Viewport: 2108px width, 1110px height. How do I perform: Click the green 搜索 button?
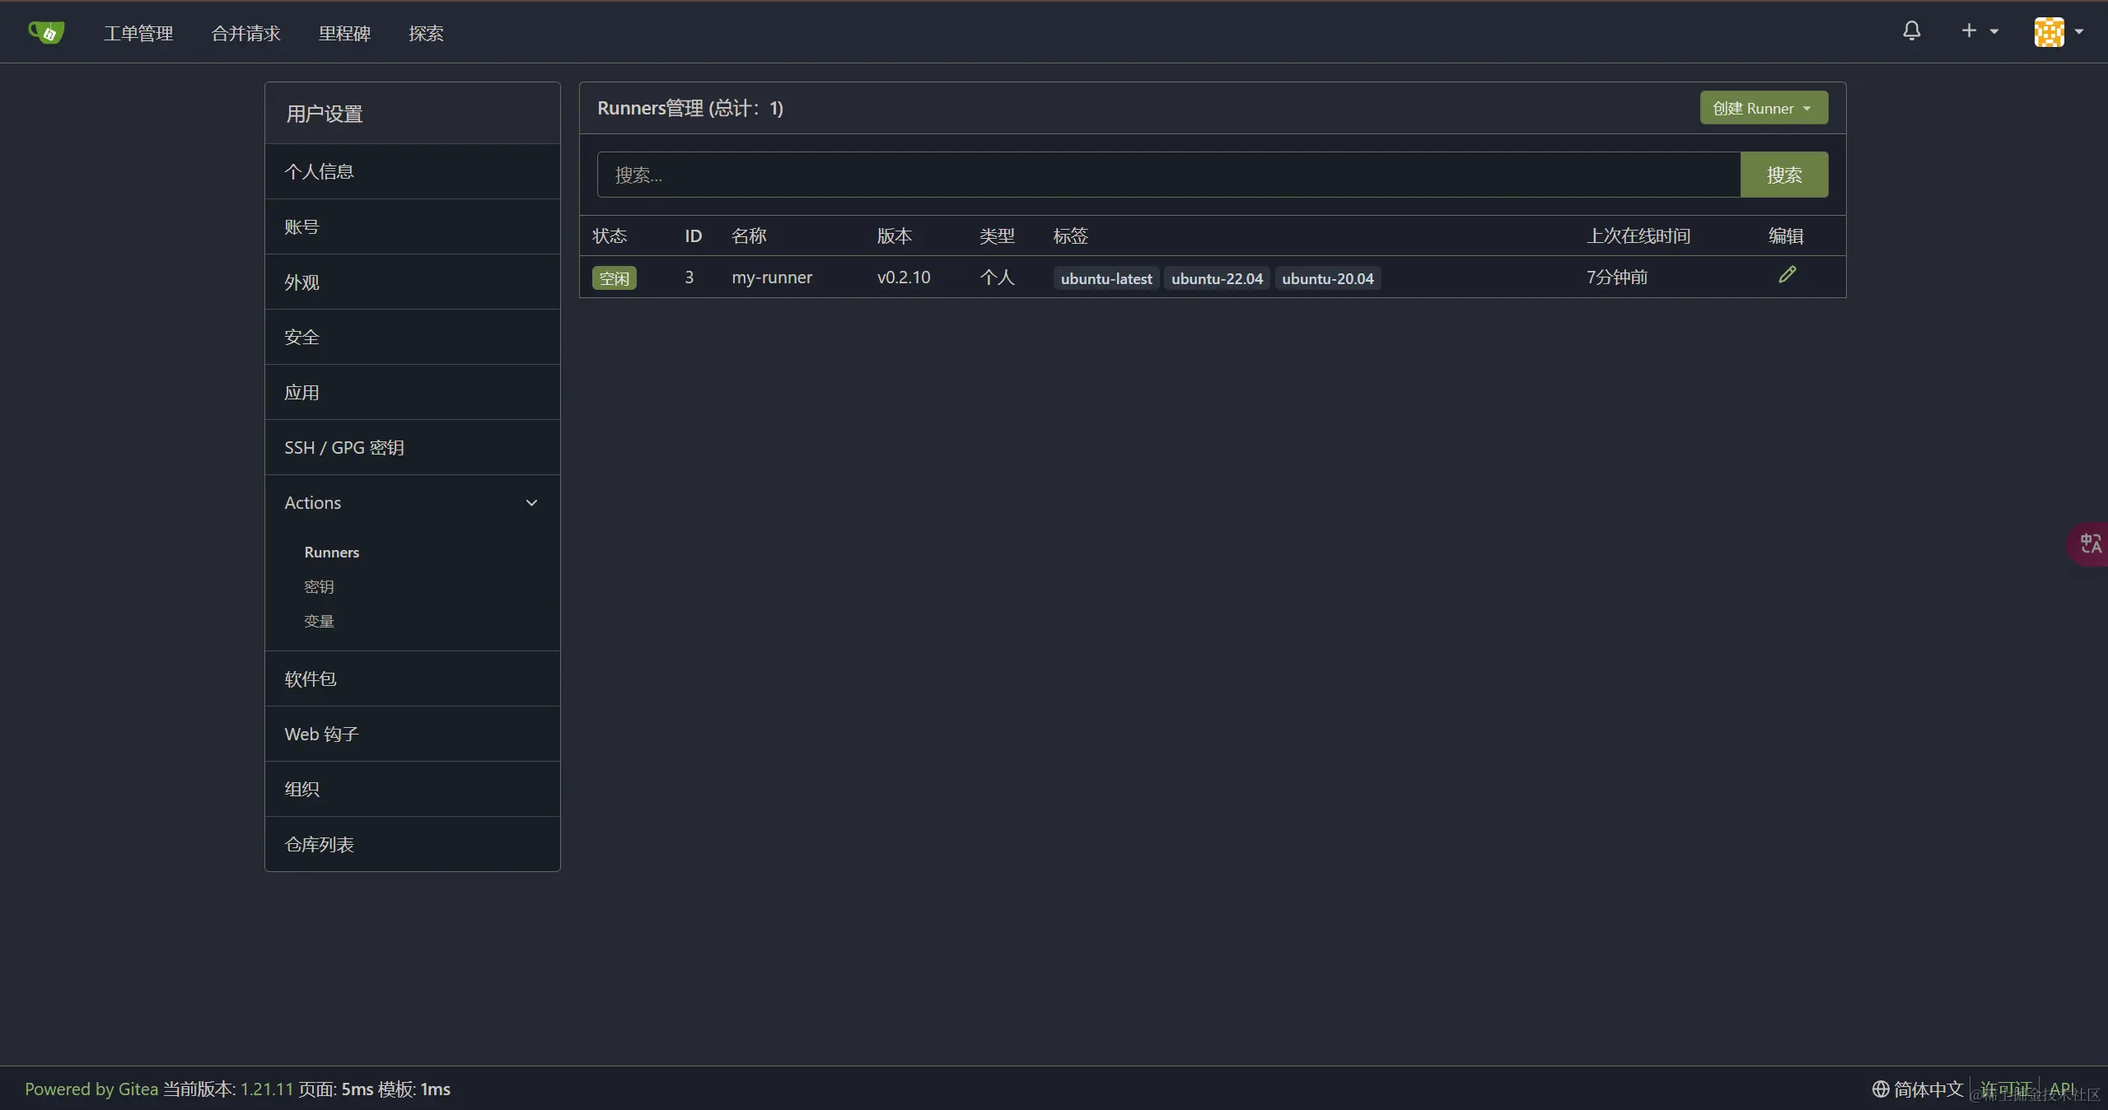(x=1783, y=175)
